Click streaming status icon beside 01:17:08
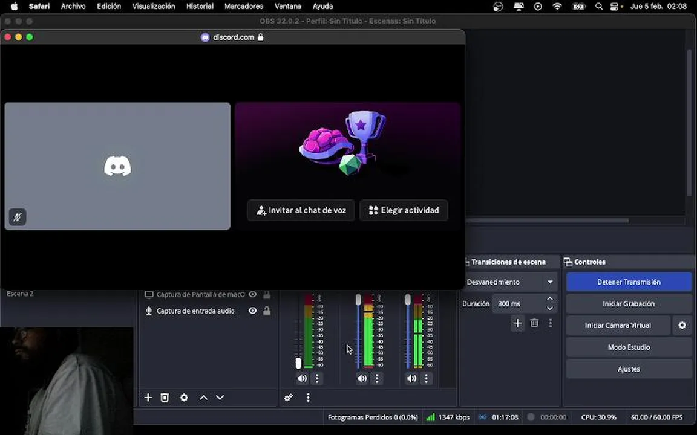This screenshot has width=697, height=435. click(x=483, y=417)
